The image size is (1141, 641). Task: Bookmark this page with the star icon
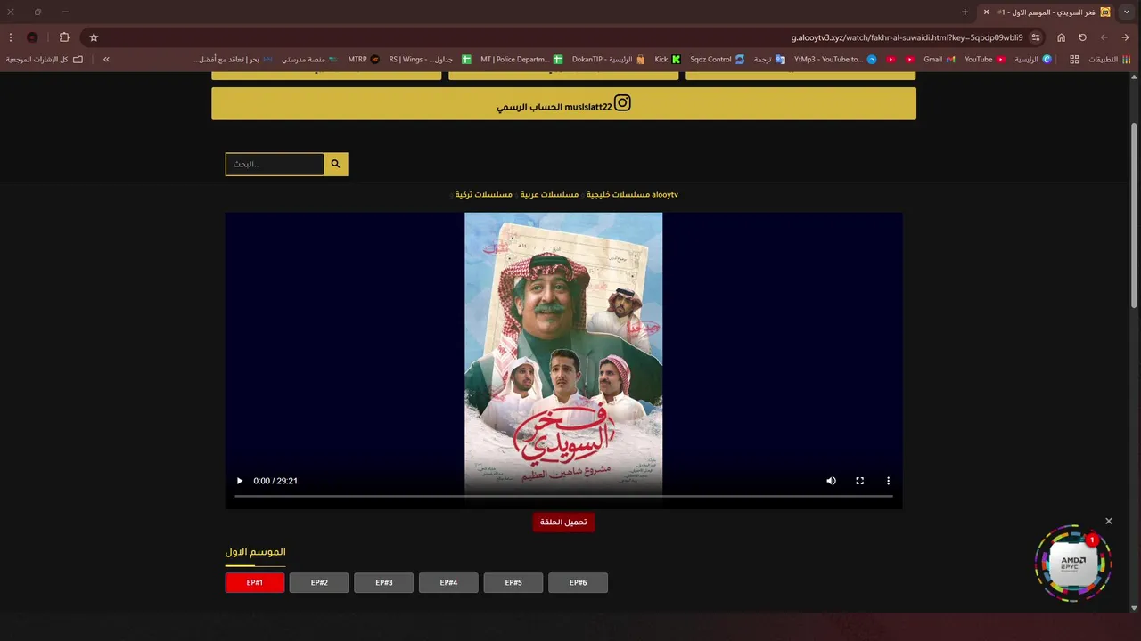tap(94, 37)
